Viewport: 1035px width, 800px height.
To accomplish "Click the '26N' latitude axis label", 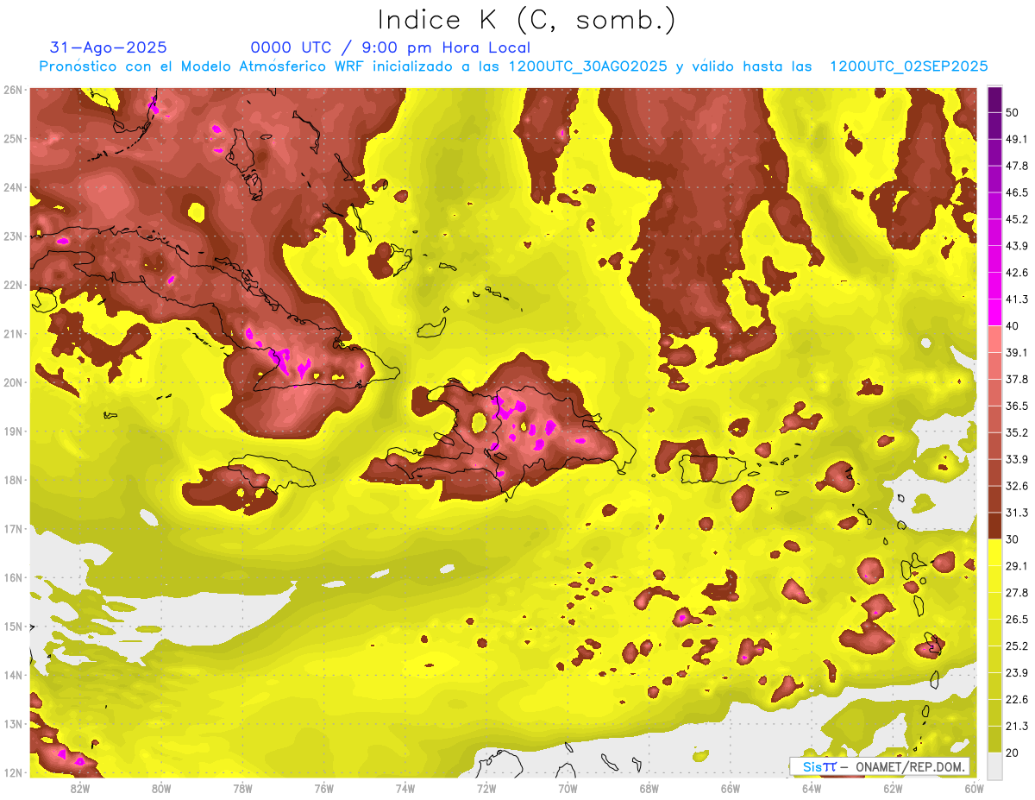I will click(13, 90).
